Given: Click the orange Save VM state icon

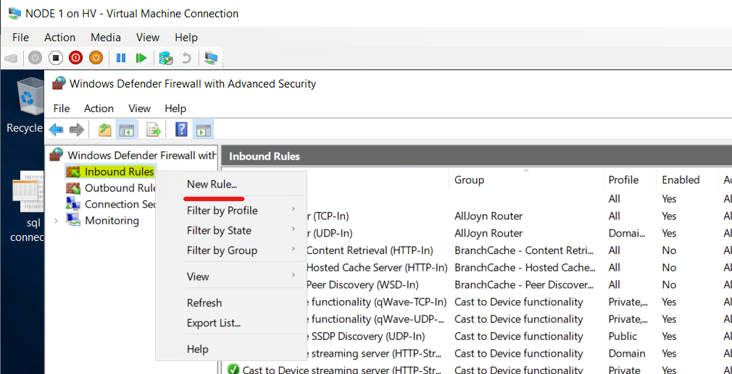Looking at the screenshot, I should (x=96, y=58).
